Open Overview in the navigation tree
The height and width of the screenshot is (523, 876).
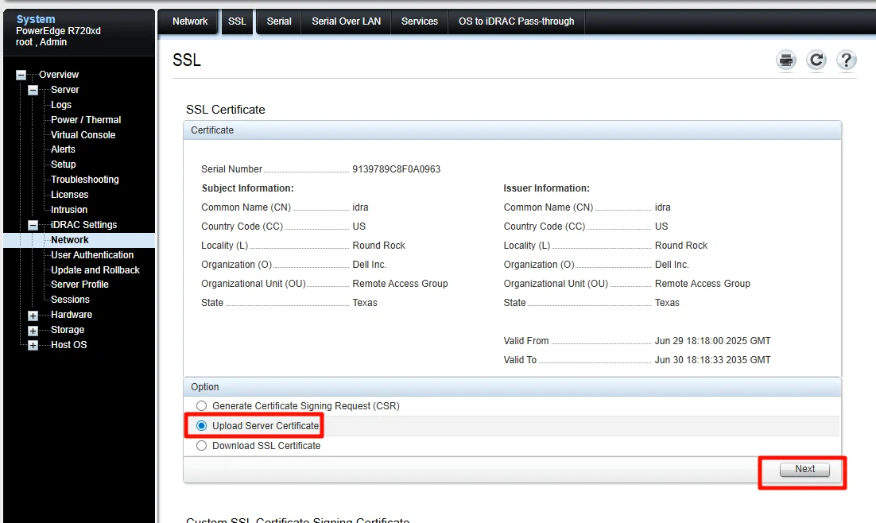point(59,75)
